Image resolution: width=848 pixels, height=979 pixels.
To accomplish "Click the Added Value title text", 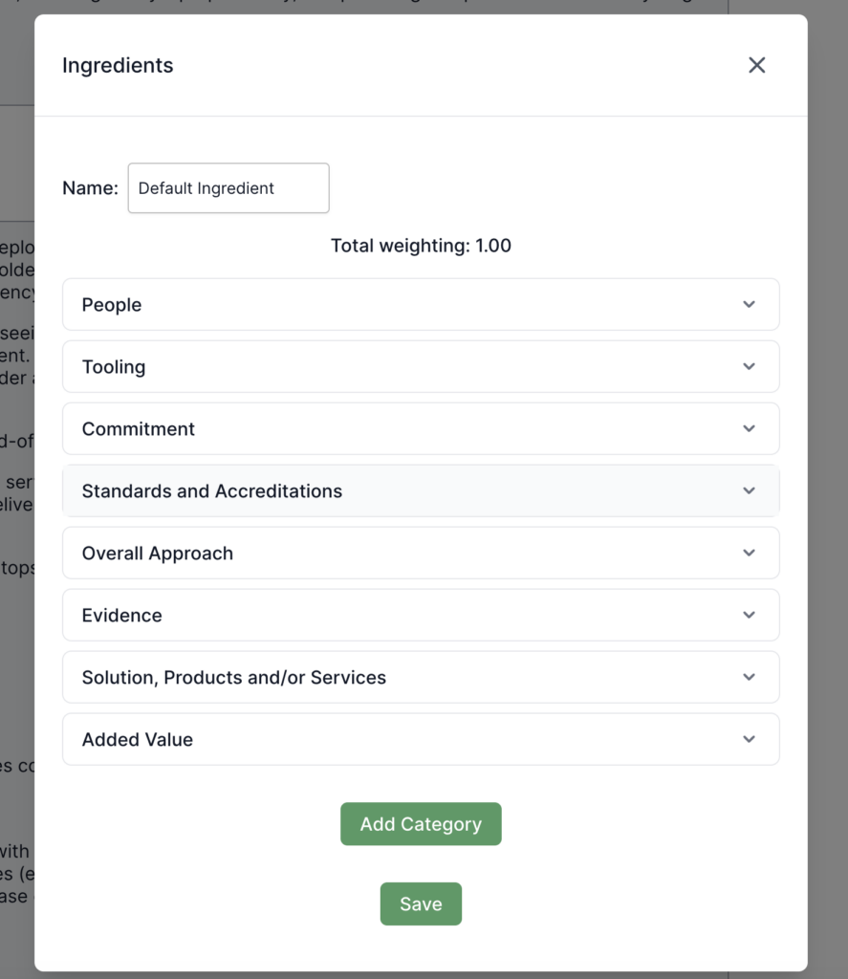I will 138,740.
